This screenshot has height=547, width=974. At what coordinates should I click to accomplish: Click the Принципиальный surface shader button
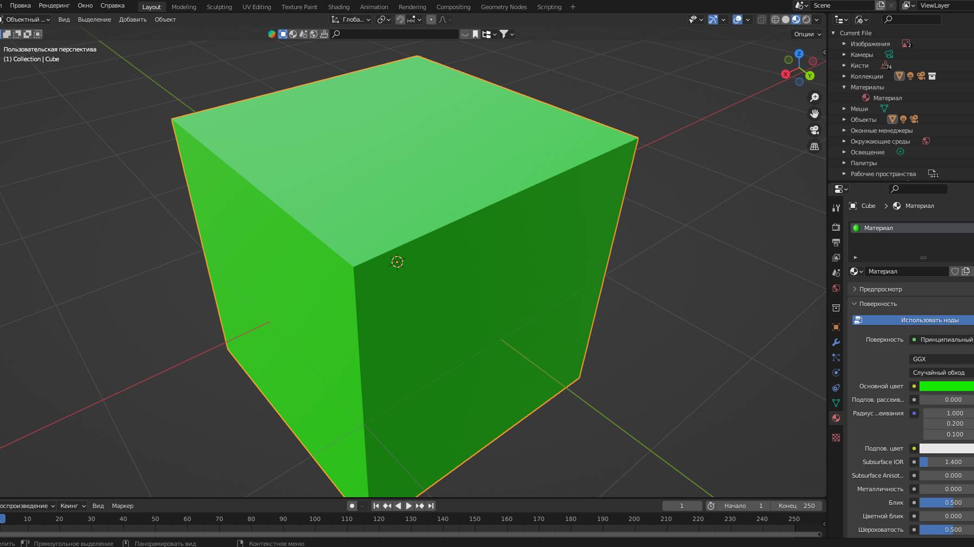(942, 340)
